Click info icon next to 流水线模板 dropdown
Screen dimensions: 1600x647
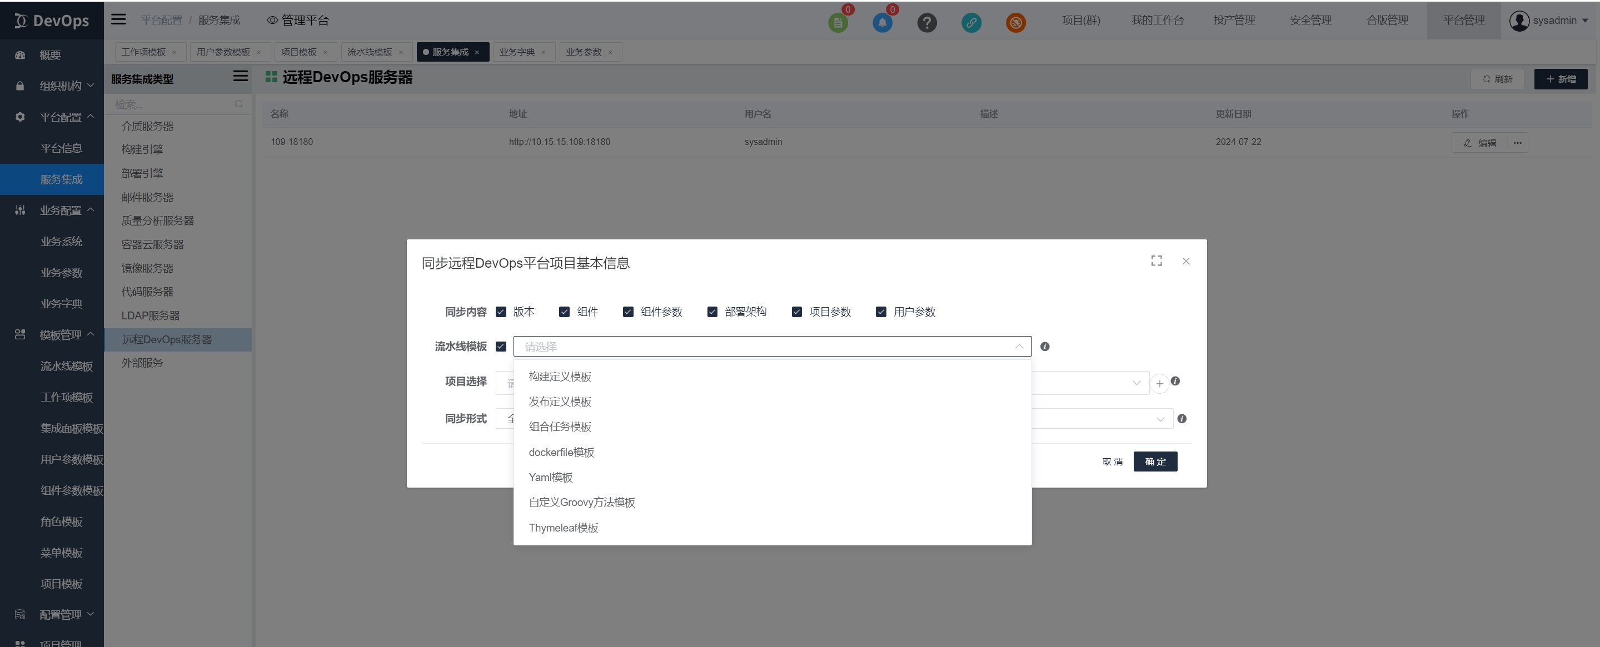(x=1045, y=347)
